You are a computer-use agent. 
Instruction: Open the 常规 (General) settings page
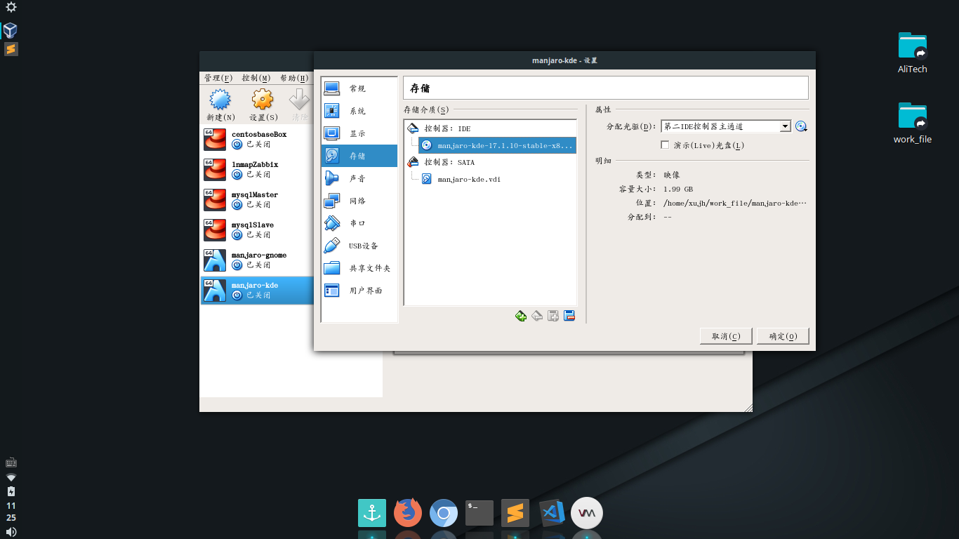359,88
